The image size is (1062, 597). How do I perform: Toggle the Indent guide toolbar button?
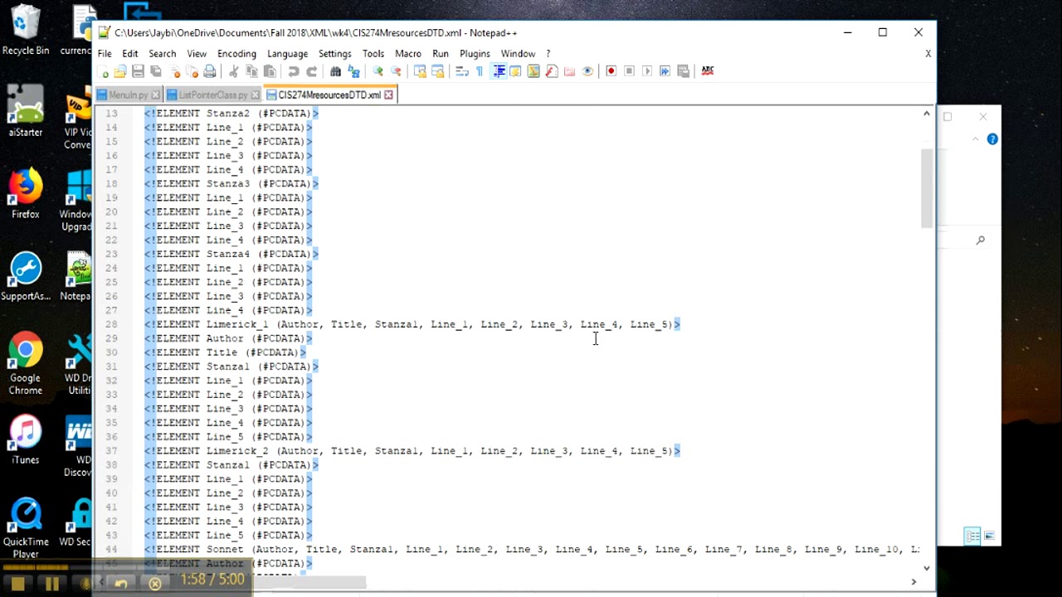tap(499, 71)
